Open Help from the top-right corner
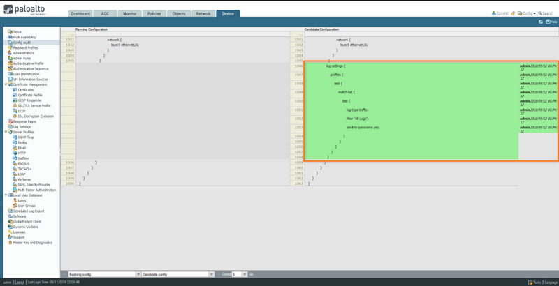Screen dimensions: 559x286 tap(551, 22)
